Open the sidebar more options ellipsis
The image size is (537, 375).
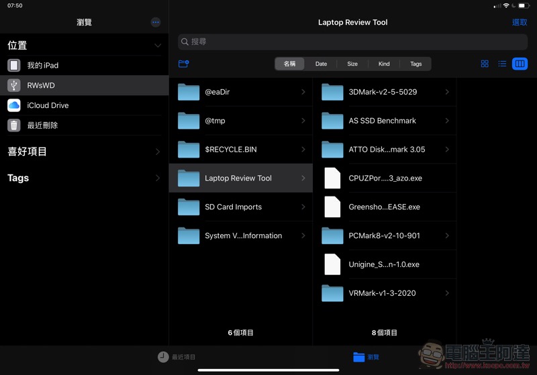point(156,22)
